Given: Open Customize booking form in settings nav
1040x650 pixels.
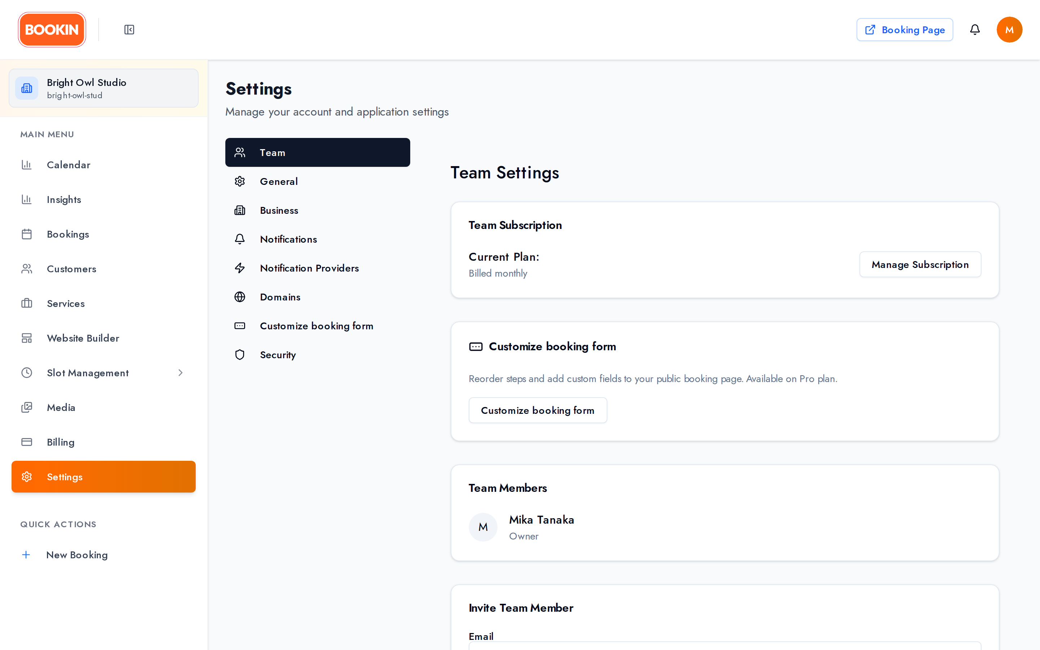Looking at the screenshot, I should coord(317,326).
